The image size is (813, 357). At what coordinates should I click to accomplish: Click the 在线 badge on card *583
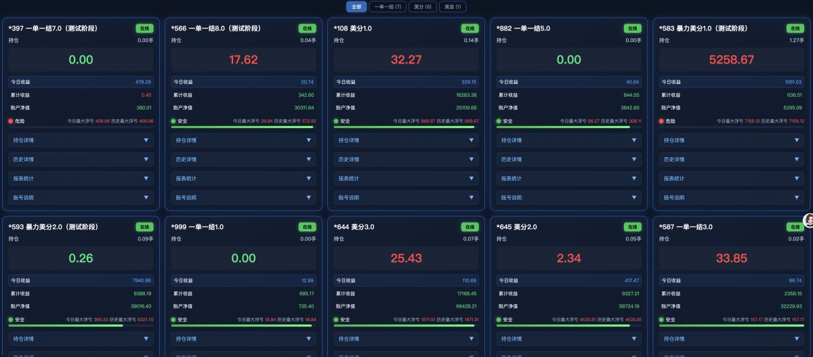pos(795,28)
